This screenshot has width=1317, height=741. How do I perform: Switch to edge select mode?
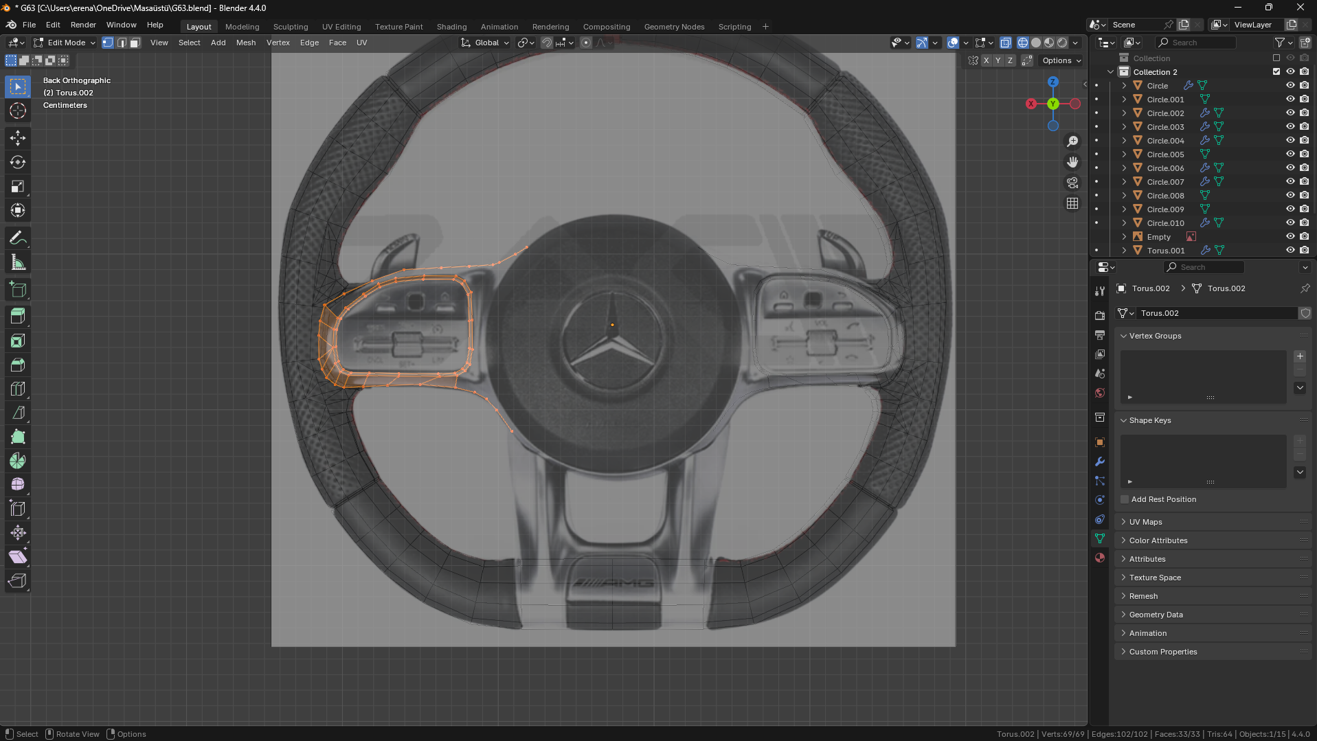[x=122, y=43]
